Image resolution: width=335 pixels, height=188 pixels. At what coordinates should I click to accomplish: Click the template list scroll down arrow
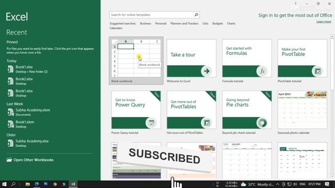[x=332, y=177]
